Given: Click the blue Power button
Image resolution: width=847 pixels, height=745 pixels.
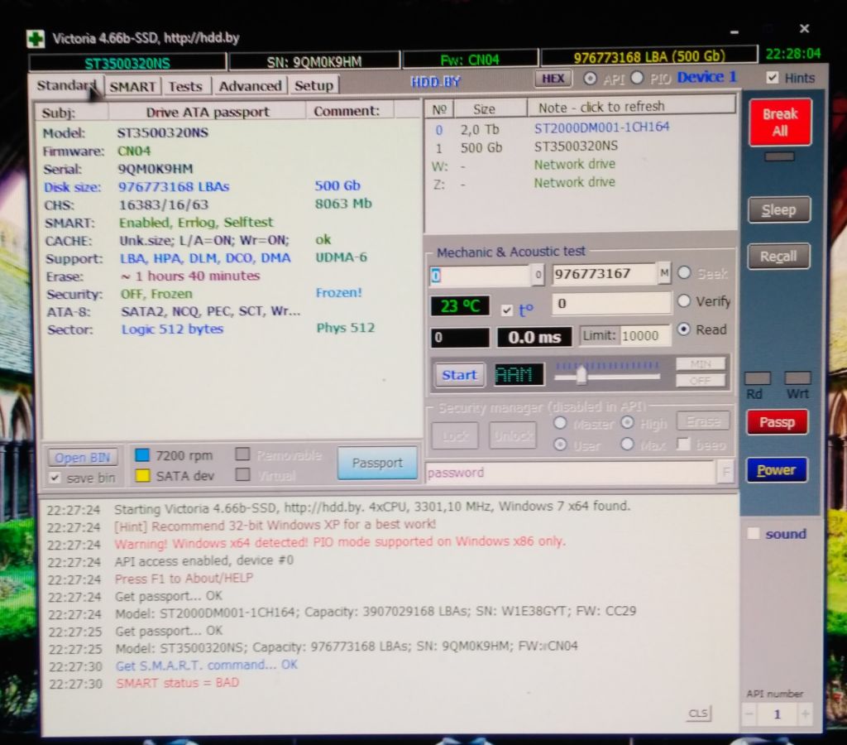Looking at the screenshot, I should pyautogui.click(x=776, y=470).
